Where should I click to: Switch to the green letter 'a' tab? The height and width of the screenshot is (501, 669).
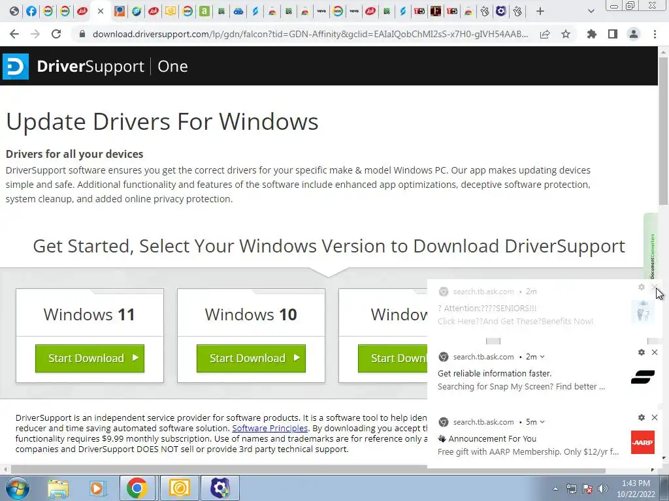click(x=204, y=11)
